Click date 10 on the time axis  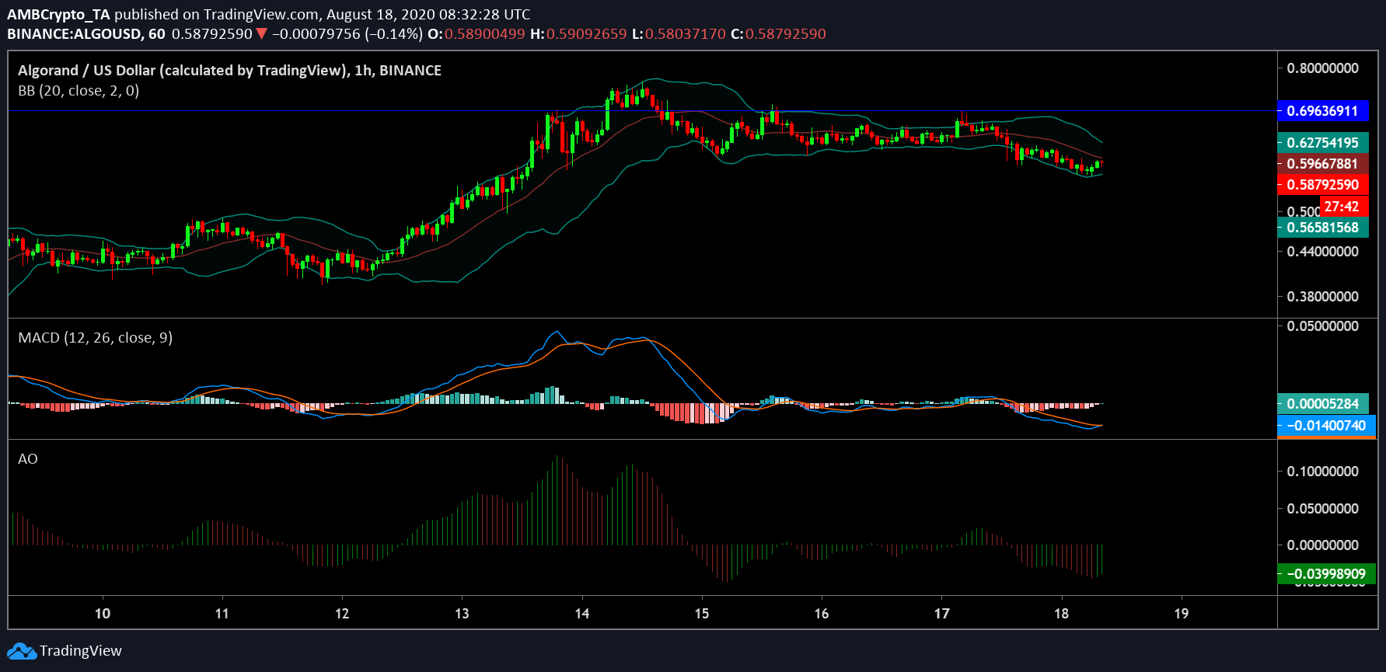coord(103,614)
